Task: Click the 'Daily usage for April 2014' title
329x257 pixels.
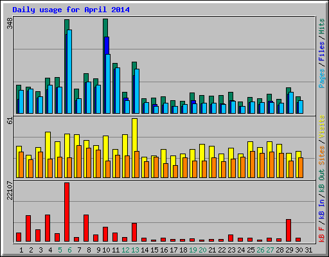Action: coord(71,10)
